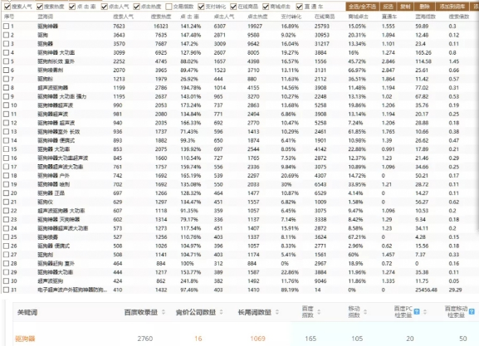Click the 添加到词库 button

click(x=452, y=7)
